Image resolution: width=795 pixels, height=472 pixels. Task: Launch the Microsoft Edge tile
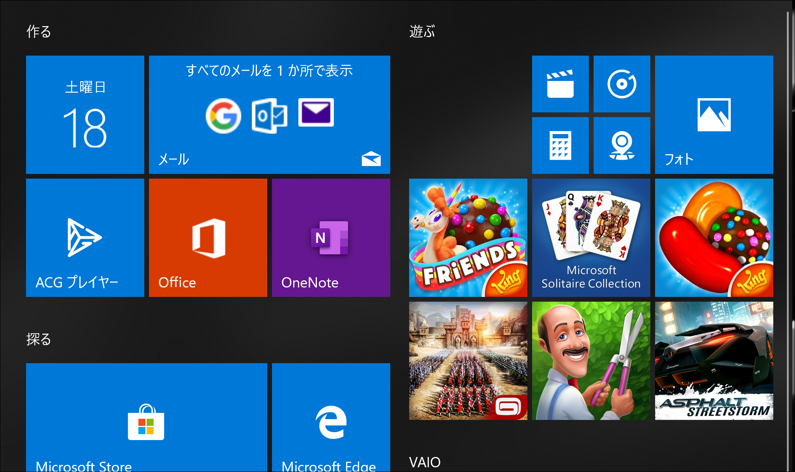tap(331, 417)
